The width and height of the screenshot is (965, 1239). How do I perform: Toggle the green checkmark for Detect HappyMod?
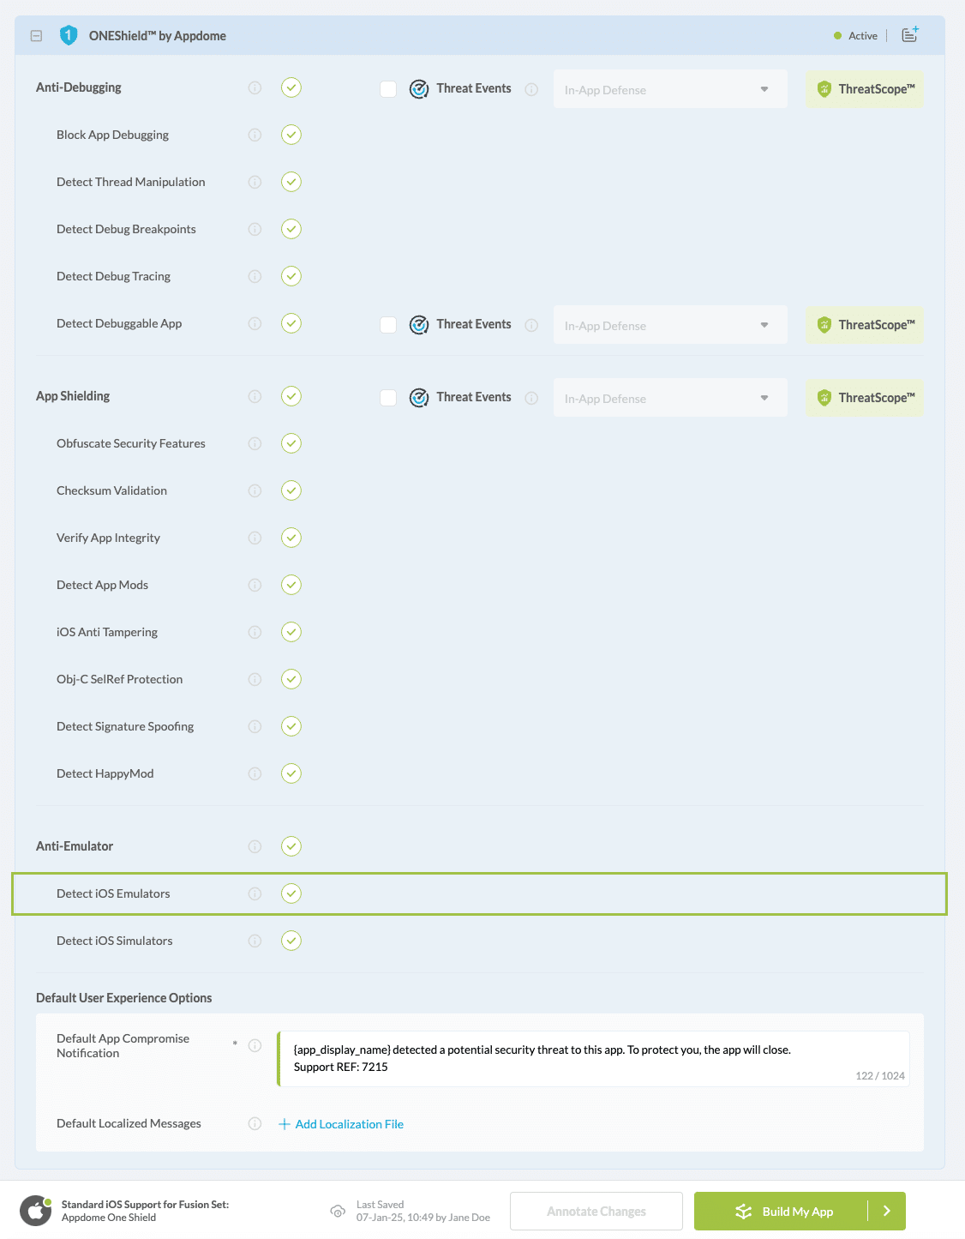291,773
